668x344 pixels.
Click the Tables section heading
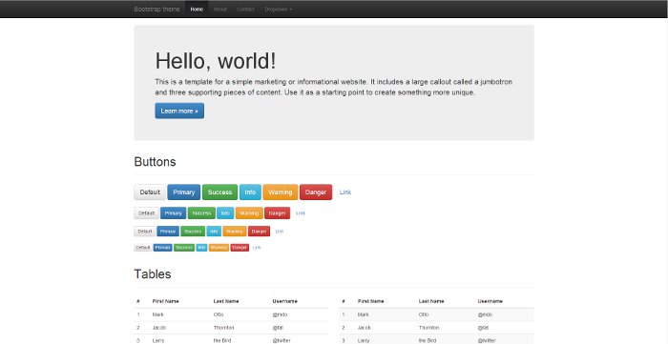pyautogui.click(x=153, y=274)
